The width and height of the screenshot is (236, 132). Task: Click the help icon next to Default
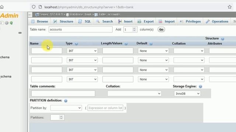151,44
